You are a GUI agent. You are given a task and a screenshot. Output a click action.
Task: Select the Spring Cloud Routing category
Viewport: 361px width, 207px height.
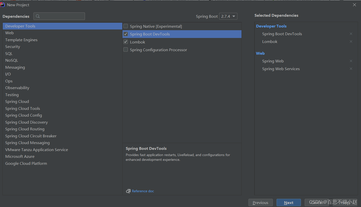(62, 129)
